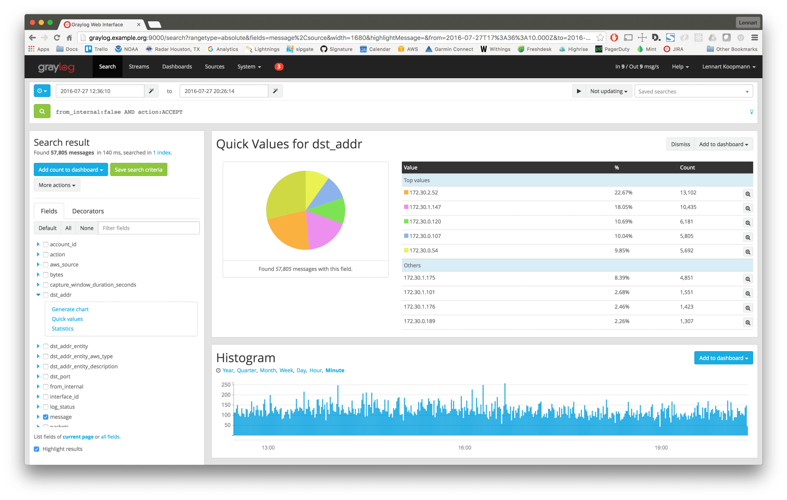
Task: Open the time range selector clock button
Action: click(42, 91)
